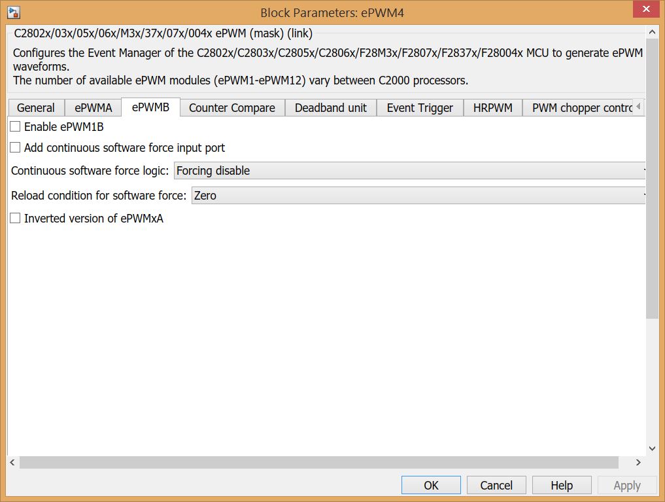This screenshot has height=502, width=665.
Task: Open Help for this block
Action: pyautogui.click(x=562, y=485)
